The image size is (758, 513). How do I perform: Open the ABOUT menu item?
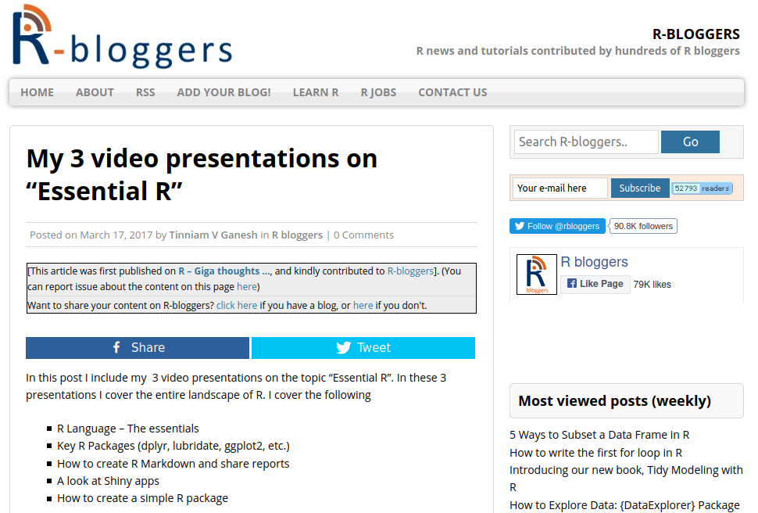95,92
